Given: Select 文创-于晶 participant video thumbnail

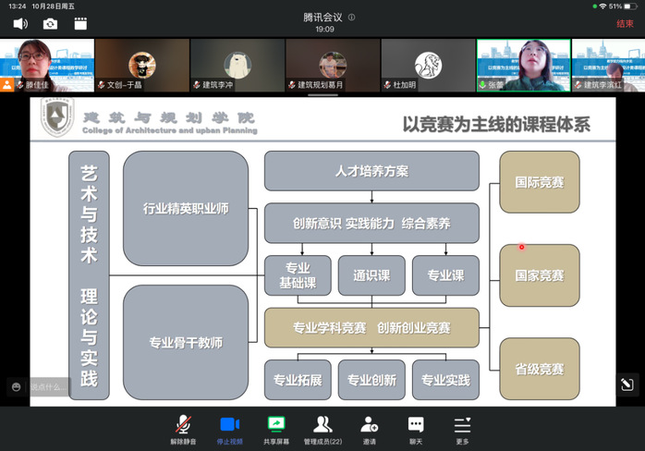Looking at the screenshot, I should coord(141,65).
